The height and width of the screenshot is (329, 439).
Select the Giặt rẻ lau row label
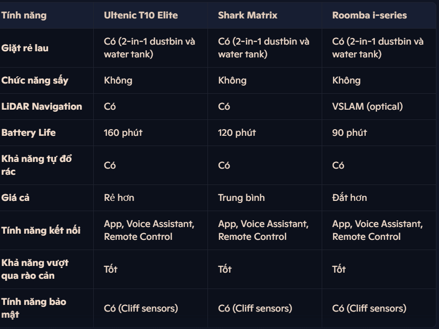click(25, 48)
